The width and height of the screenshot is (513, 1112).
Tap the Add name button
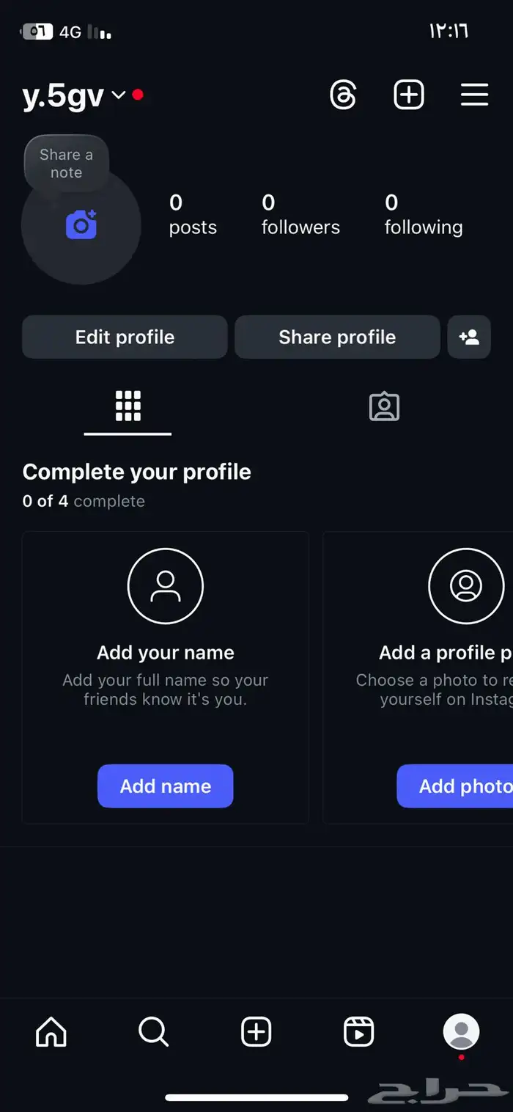[166, 786]
